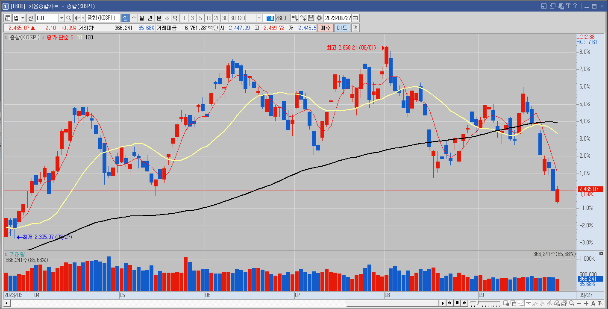Screen dimensions: 608x309
Task: Click the question mark help icon
Action: (575, 6)
